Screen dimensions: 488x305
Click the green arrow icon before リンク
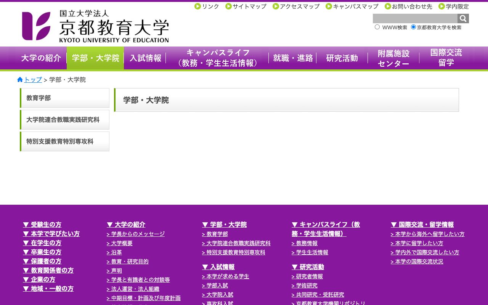[x=197, y=6]
